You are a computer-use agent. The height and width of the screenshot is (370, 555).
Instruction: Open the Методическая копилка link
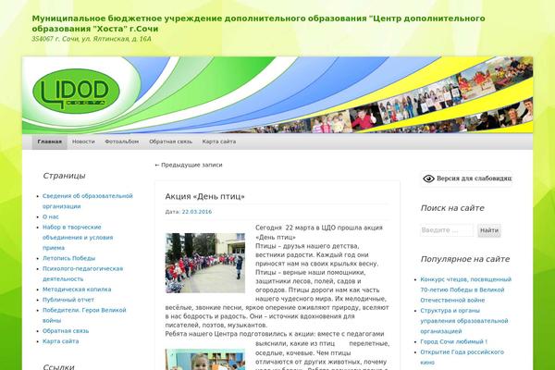(x=77, y=290)
